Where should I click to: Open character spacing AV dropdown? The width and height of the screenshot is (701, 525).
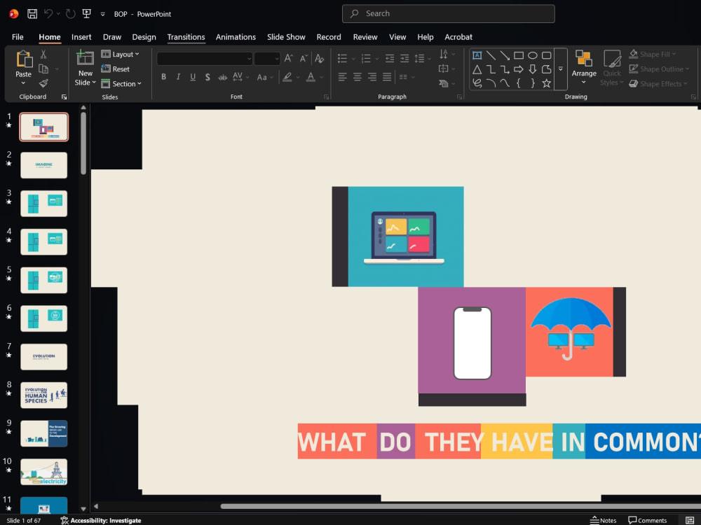click(240, 77)
